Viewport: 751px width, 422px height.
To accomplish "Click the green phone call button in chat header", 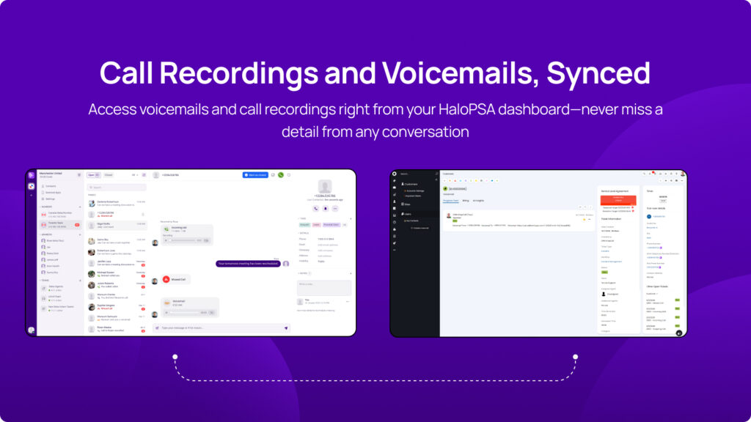I will tap(280, 175).
